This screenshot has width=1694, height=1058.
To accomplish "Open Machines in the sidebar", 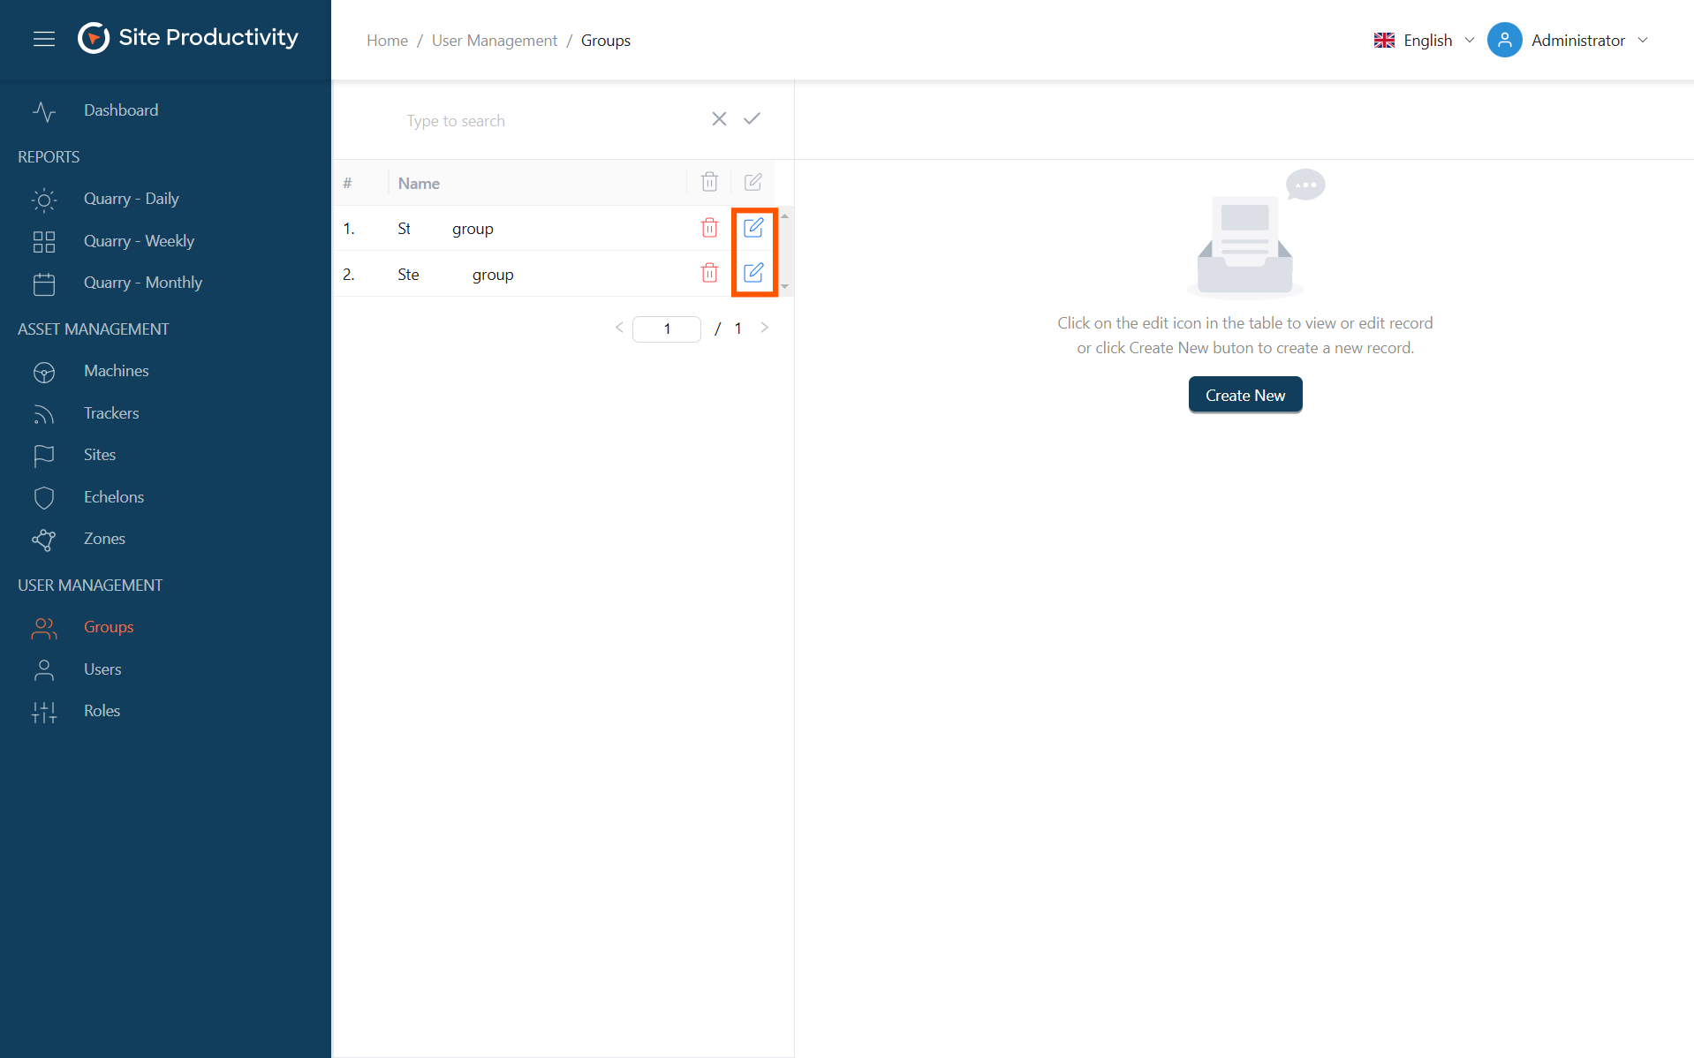I will pyautogui.click(x=116, y=371).
